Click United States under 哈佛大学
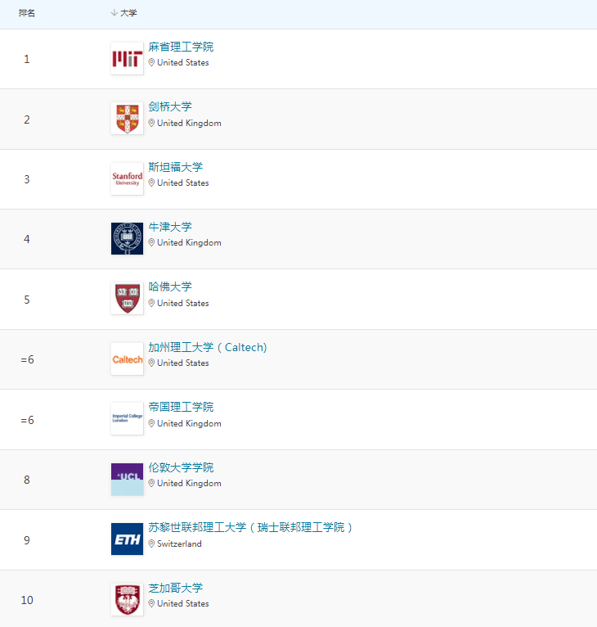Screen dimensions: 597x627 coord(183,303)
